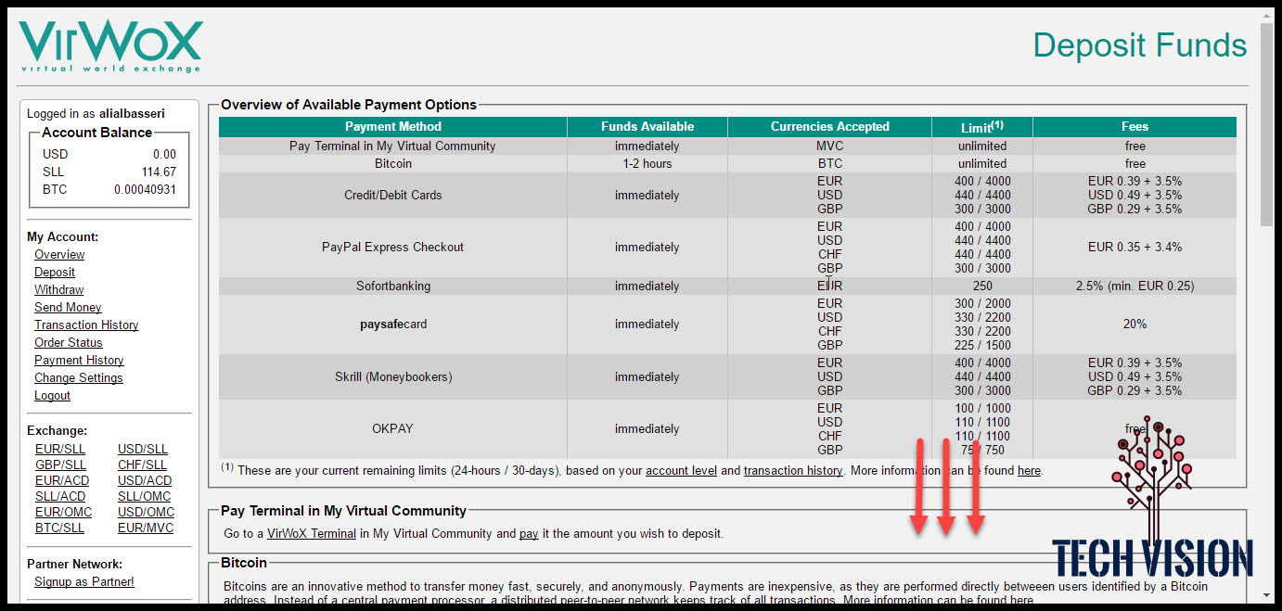This screenshot has width=1282, height=611.
Task: Select 'PayPal Express Checkout' cell
Action: [393, 248]
